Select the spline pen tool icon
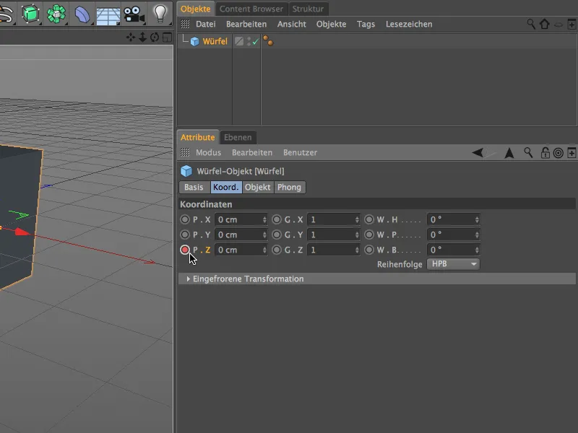This screenshot has width=578, height=433. tap(6, 14)
